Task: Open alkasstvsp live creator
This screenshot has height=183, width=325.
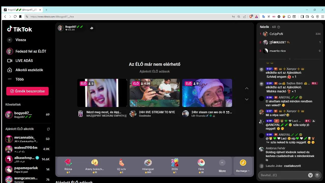Action: [27, 159]
